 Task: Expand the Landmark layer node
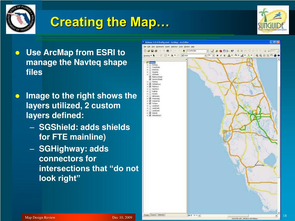coord(147,106)
